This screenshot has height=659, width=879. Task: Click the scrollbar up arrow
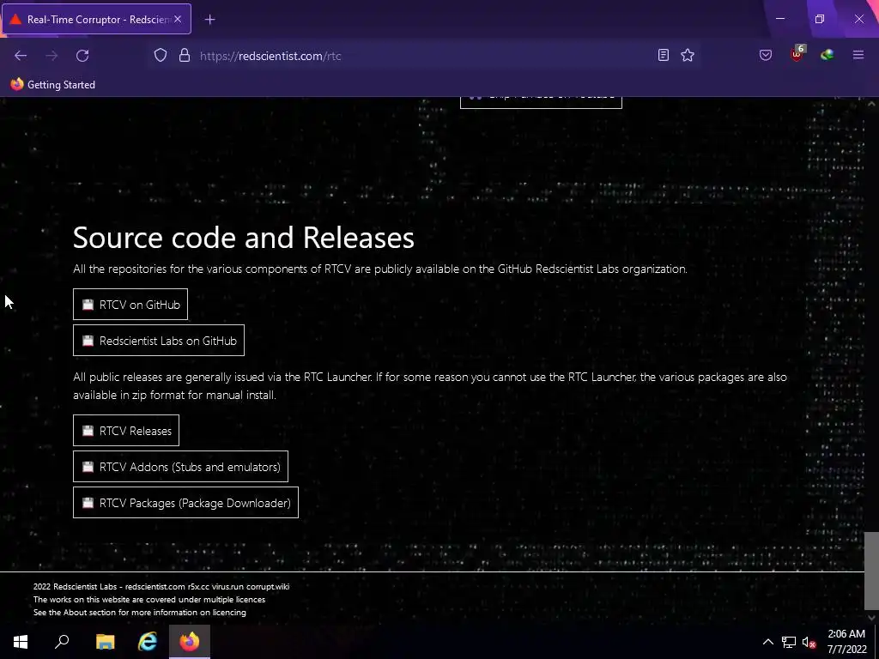[x=871, y=104]
